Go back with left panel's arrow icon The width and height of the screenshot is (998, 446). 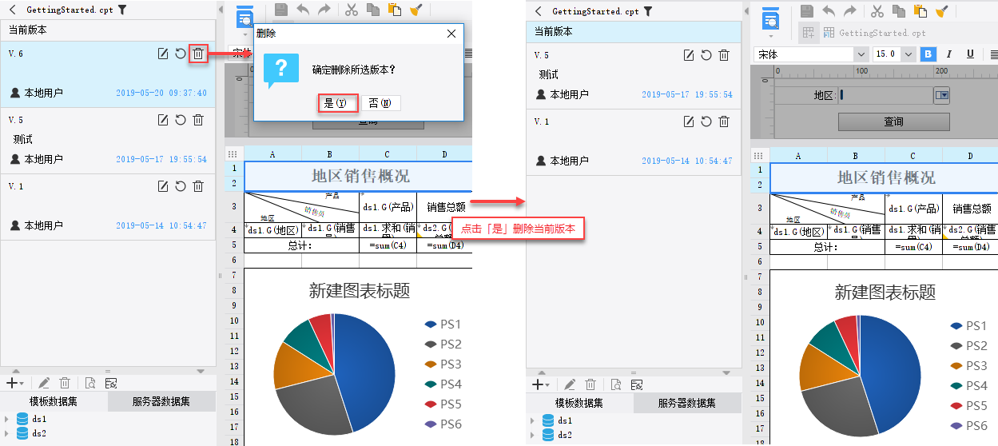point(12,10)
